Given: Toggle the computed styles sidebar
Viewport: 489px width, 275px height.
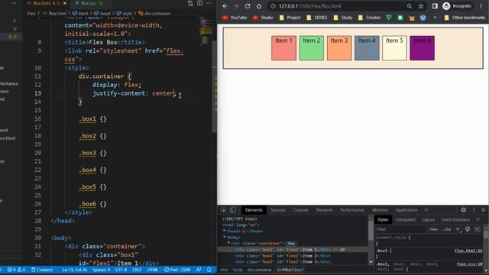Looking at the screenshot, I should click(x=477, y=229).
